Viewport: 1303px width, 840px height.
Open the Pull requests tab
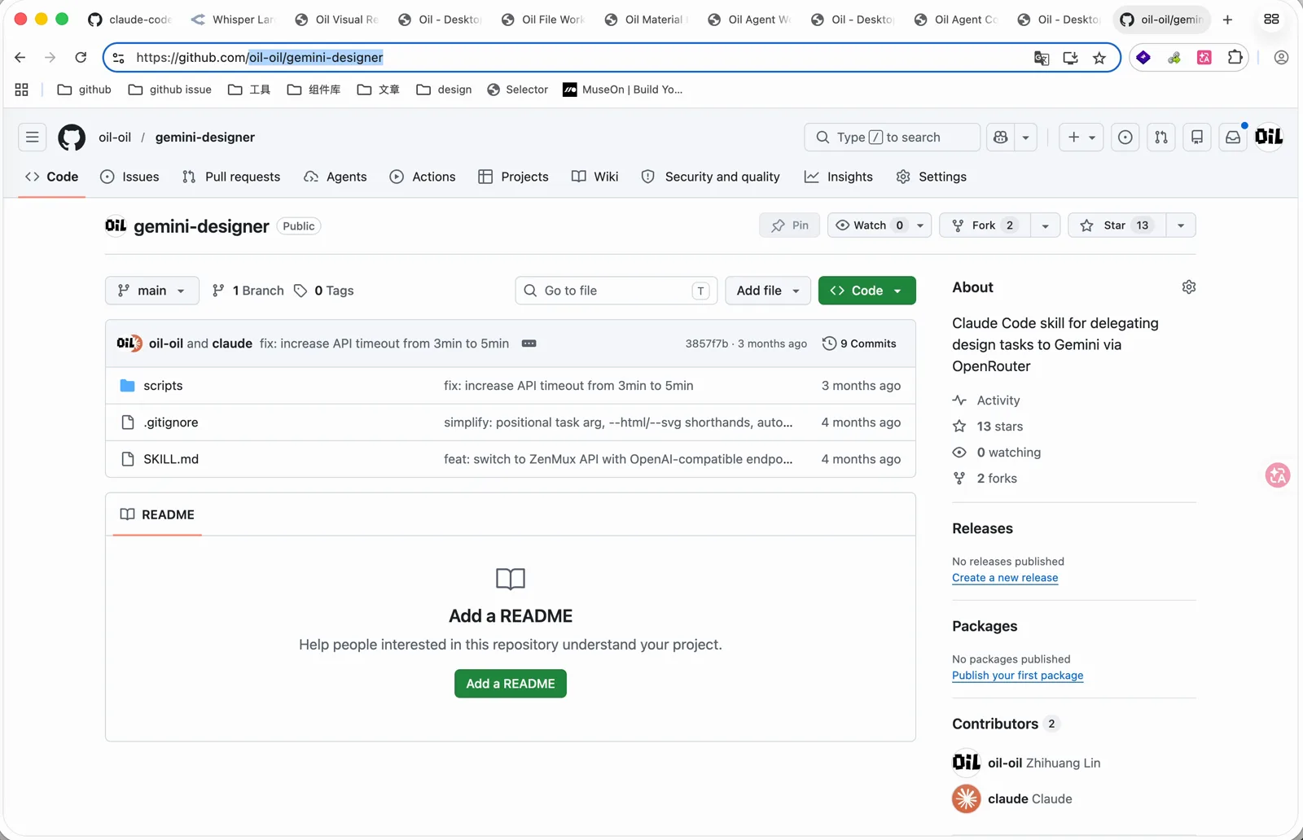(231, 177)
